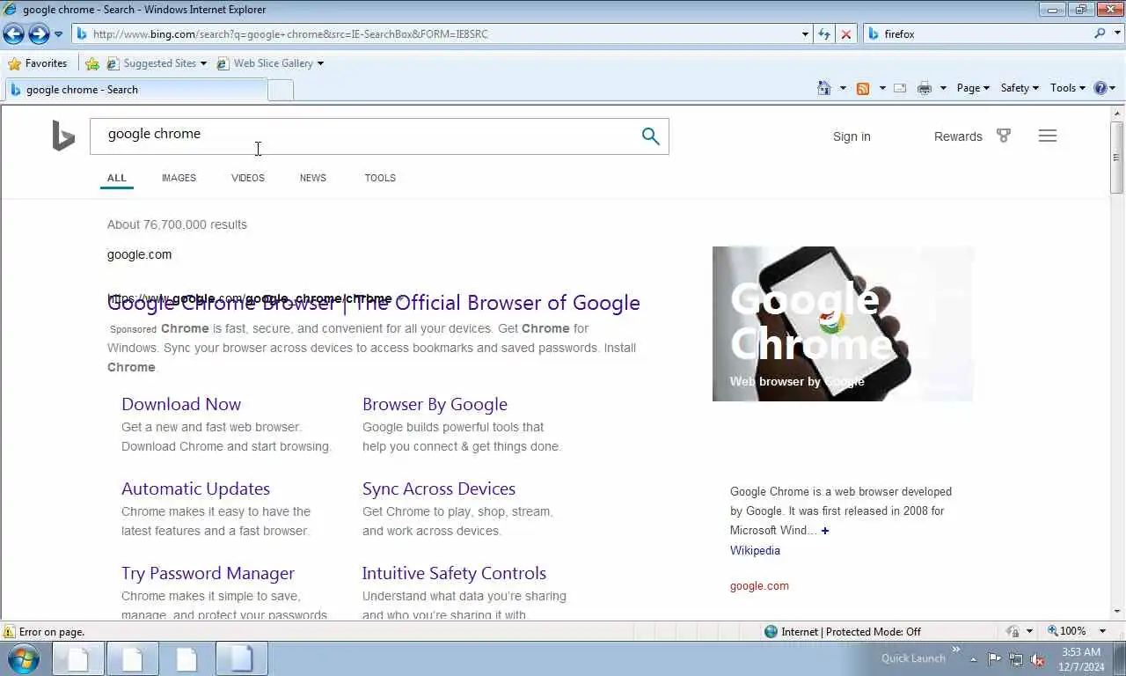This screenshot has width=1126, height=676.
Task: Click the Bing logo
Action: pyautogui.click(x=63, y=136)
